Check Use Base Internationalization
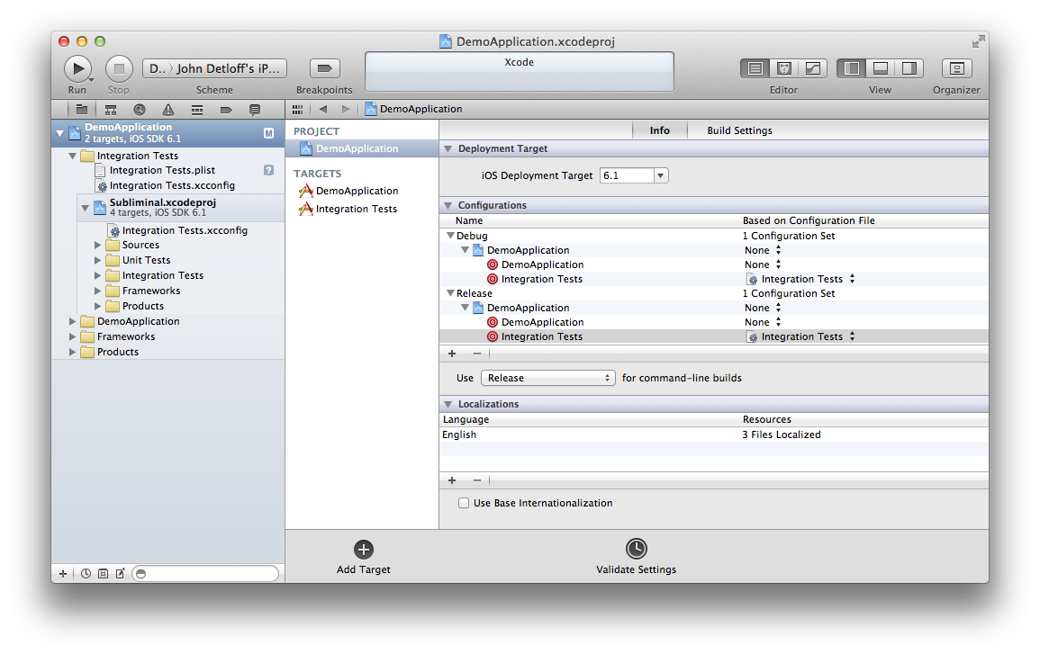 tap(464, 503)
